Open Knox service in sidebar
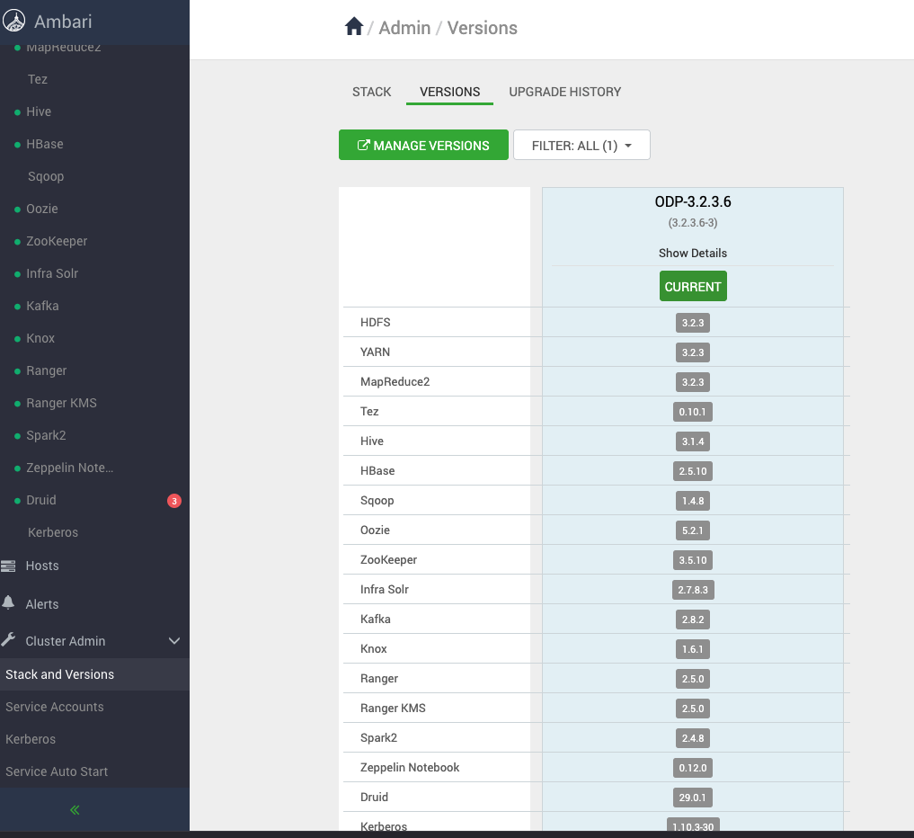914x838 pixels. pyautogui.click(x=40, y=338)
